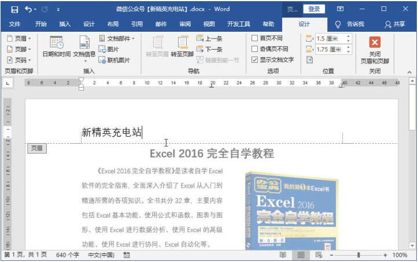Click zoom in plus button
418x262 pixels.
(x=385, y=255)
